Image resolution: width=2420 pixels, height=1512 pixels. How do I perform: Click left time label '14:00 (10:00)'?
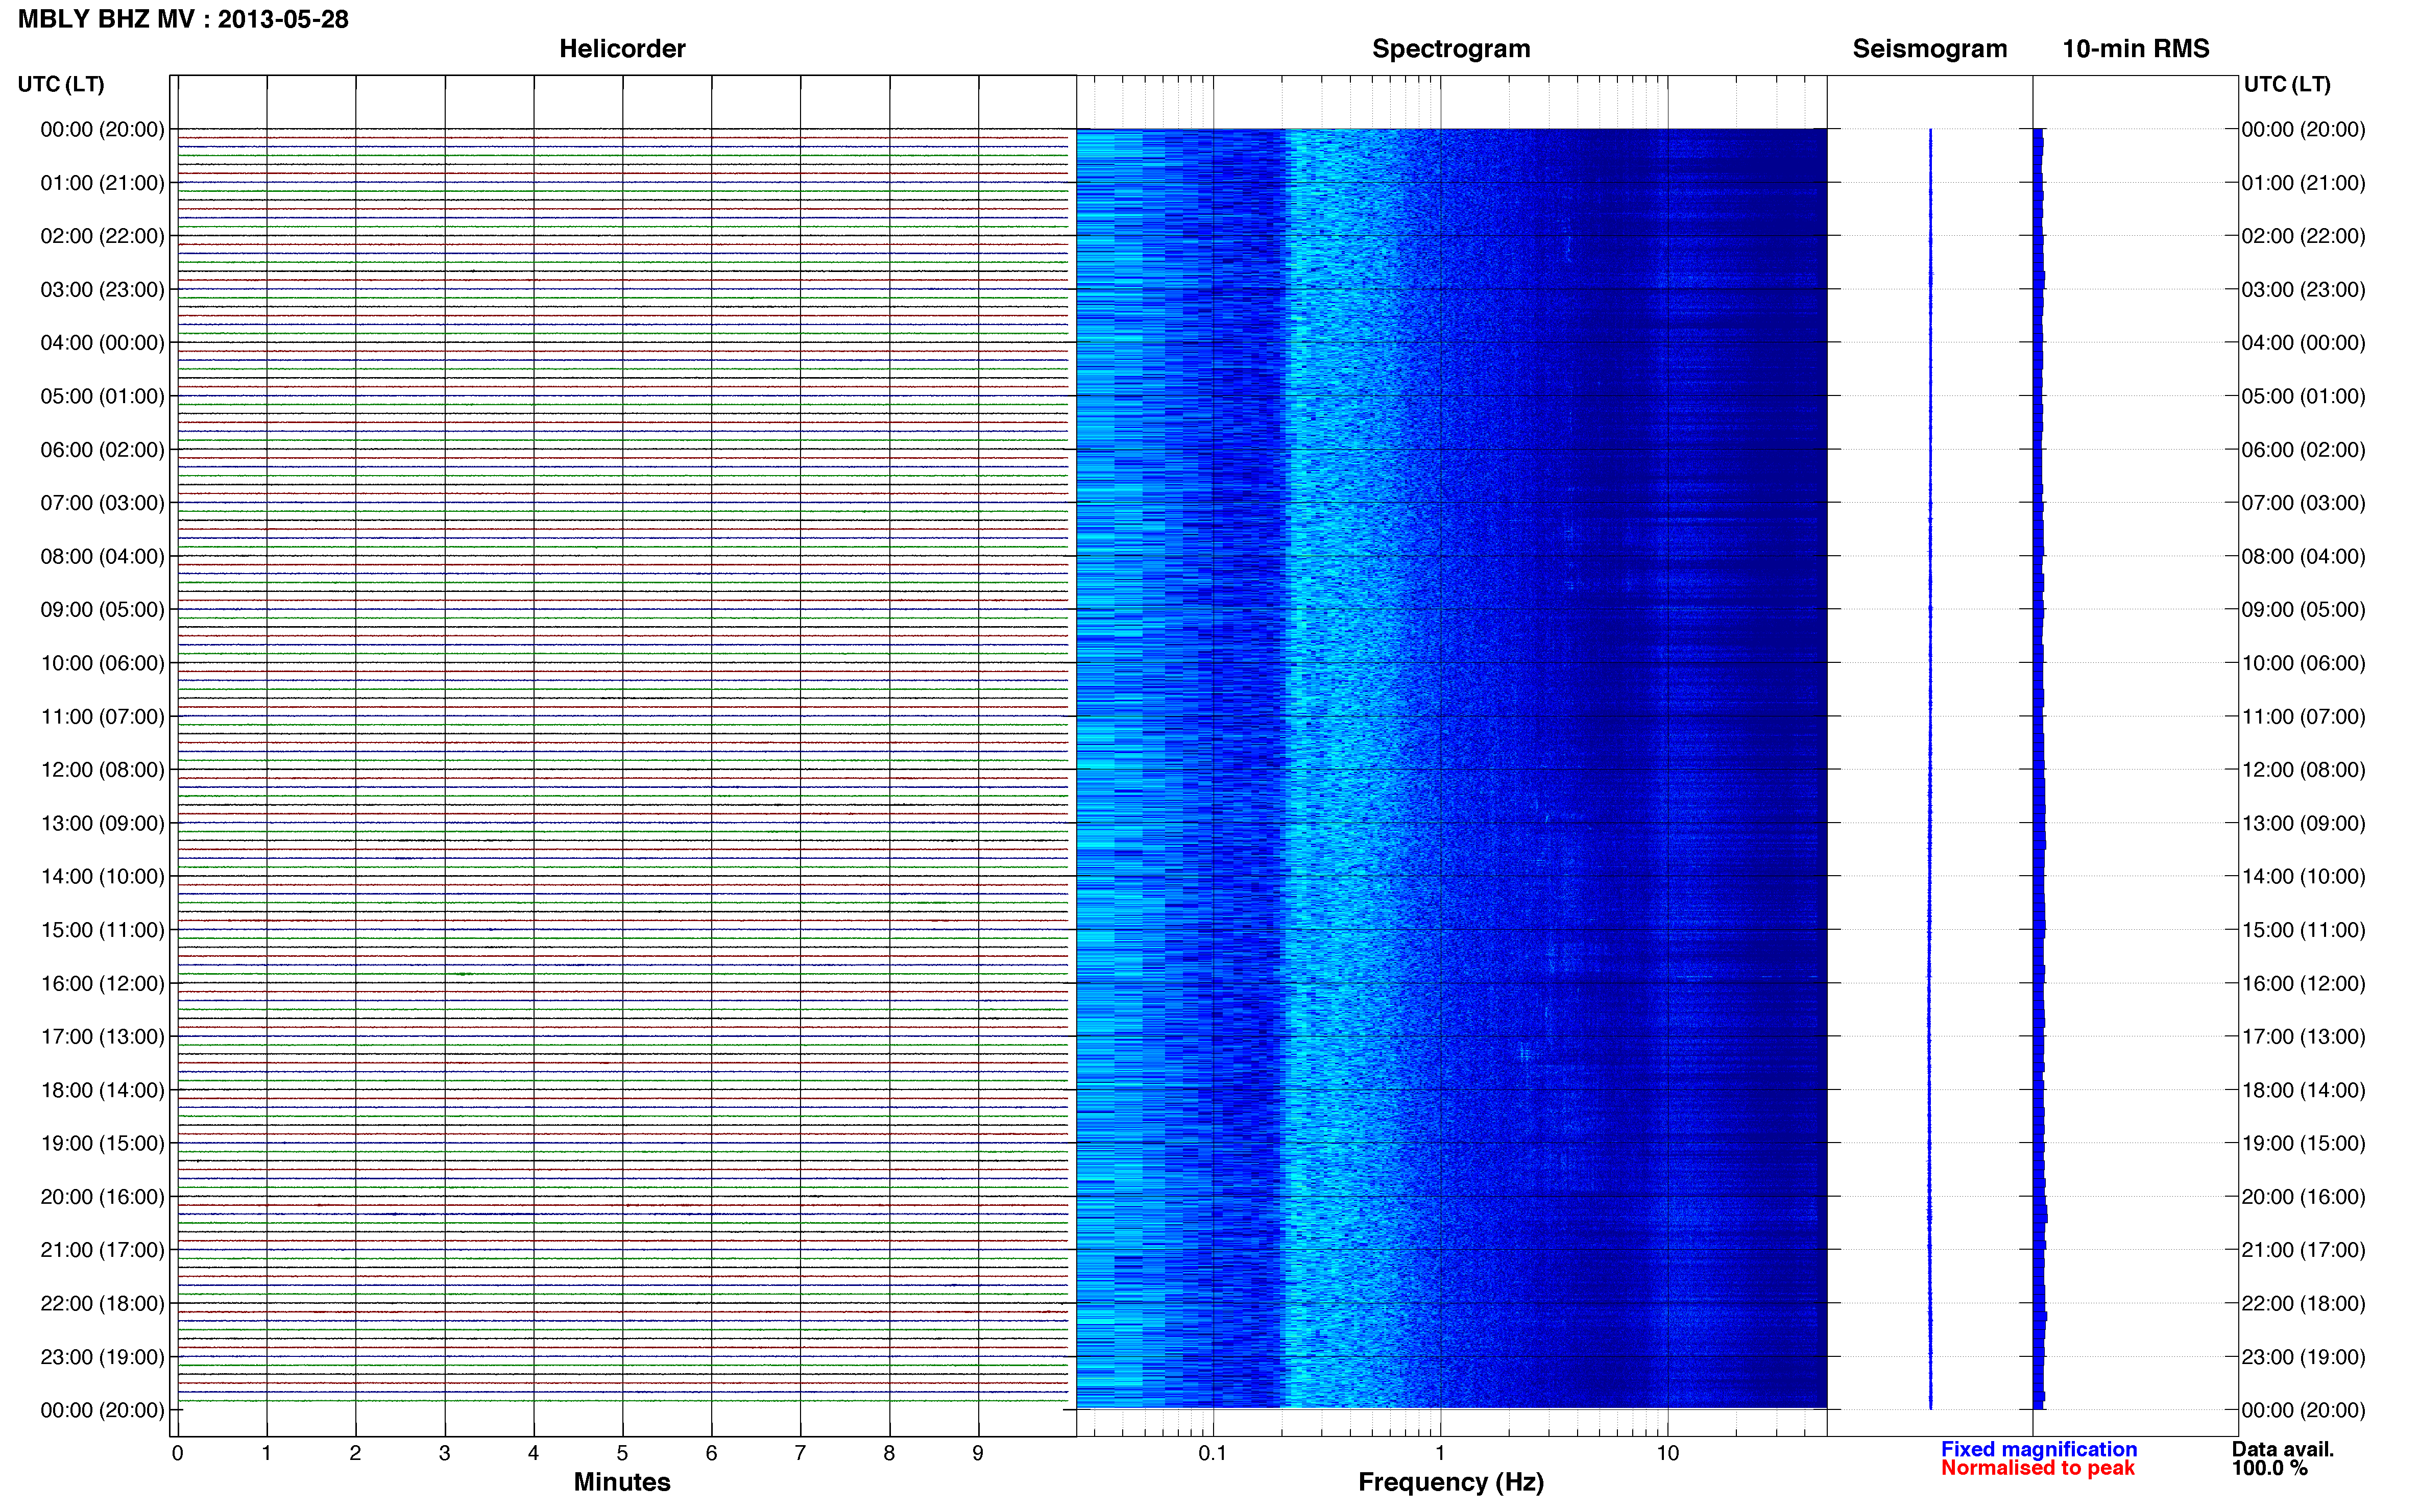(102, 876)
